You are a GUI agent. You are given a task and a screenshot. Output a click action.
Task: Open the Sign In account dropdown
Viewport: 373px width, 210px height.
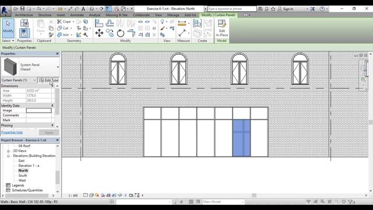click(x=307, y=9)
